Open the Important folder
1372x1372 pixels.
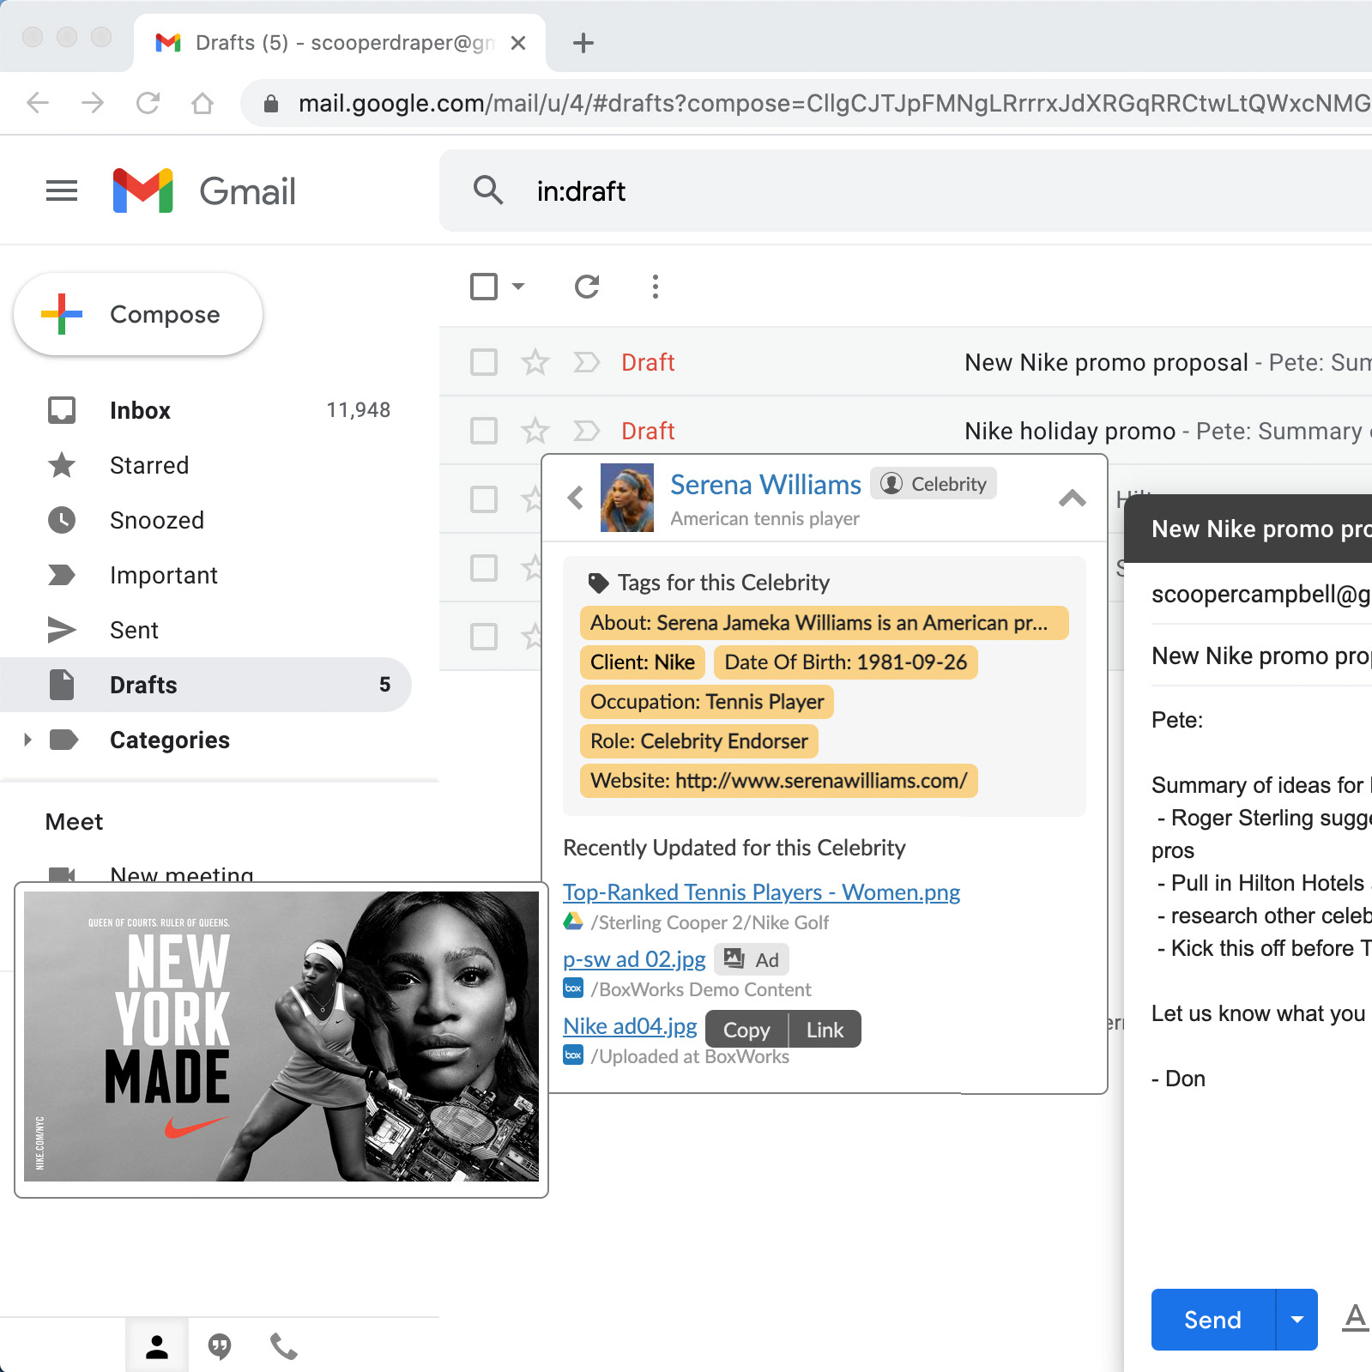(206, 575)
